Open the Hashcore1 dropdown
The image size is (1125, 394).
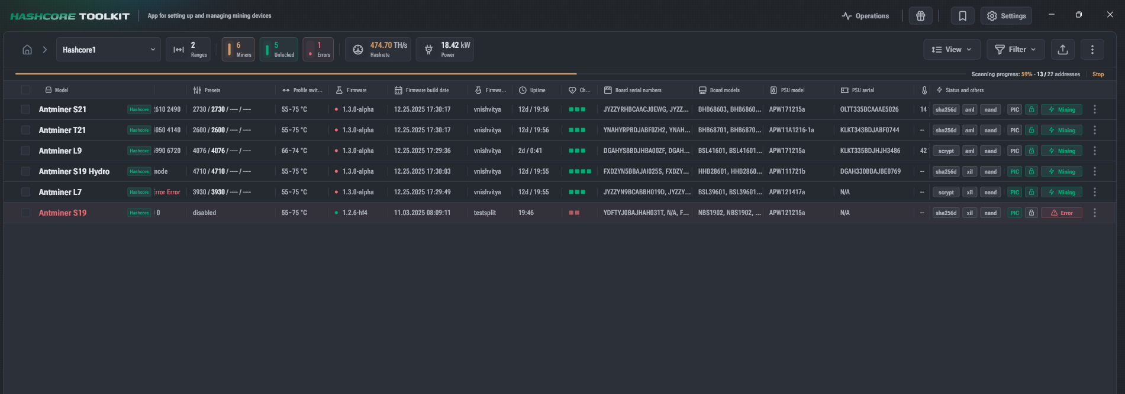click(x=108, y=50)
